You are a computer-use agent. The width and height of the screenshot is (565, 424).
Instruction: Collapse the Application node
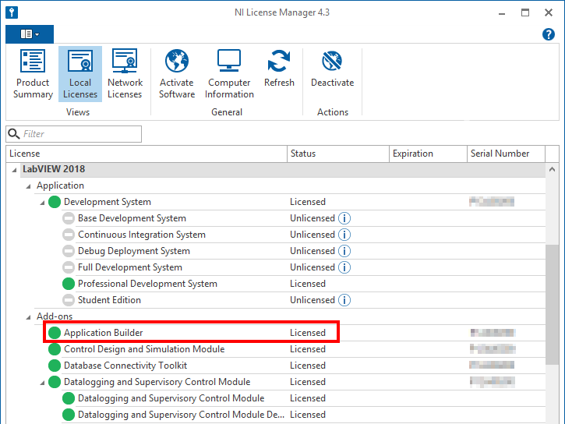28,186
